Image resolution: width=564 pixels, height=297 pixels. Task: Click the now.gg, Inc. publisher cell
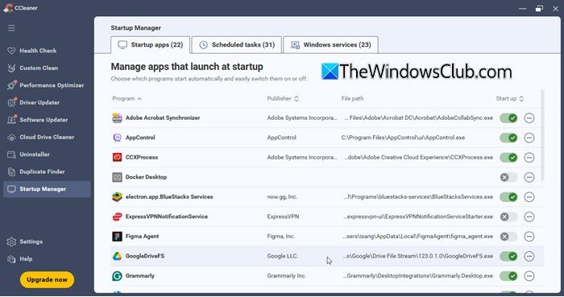click(282, 197)
